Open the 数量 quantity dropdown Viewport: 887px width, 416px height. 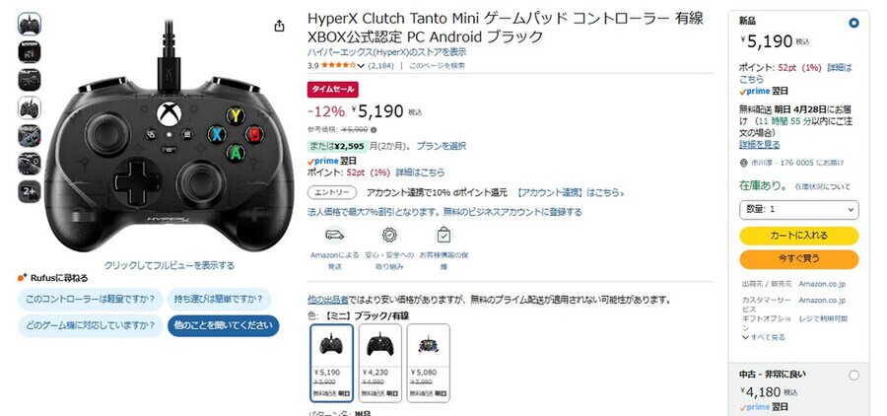(798, 209)
